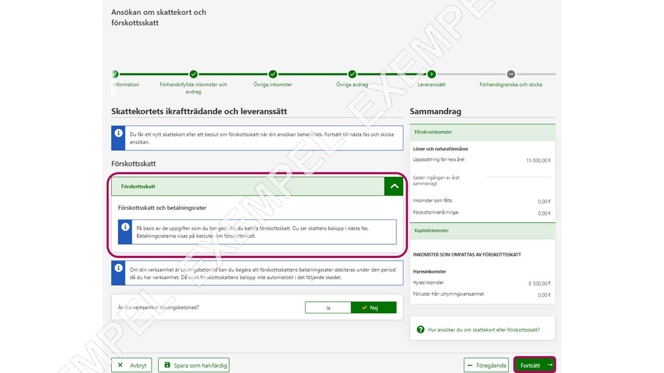The image size is (664, 373).
Task: Open help link Hur ansöker du om skattekort
Action: pyautogui.click(x=484, y=329)
